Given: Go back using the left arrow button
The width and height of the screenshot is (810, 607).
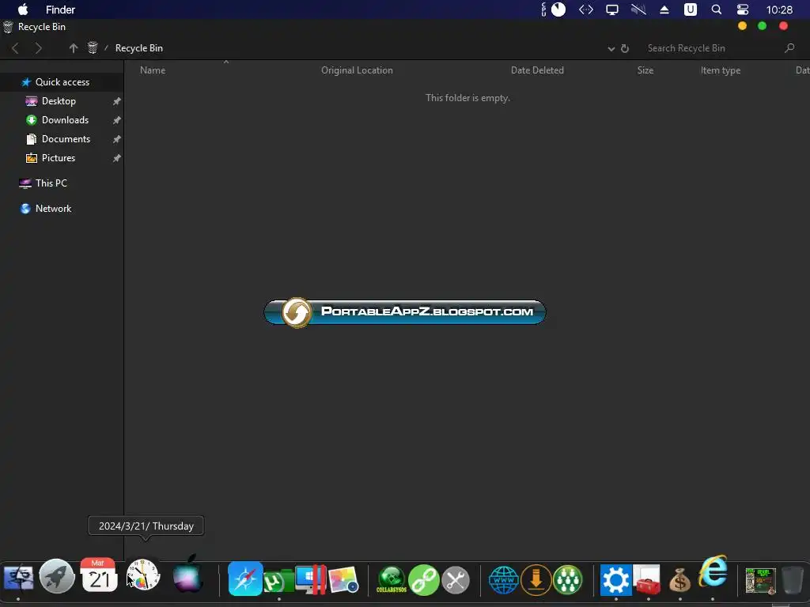Looking at the screenshot, I should point(15,48).
